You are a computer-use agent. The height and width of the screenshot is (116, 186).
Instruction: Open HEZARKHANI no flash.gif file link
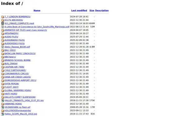tap(17, 107)
